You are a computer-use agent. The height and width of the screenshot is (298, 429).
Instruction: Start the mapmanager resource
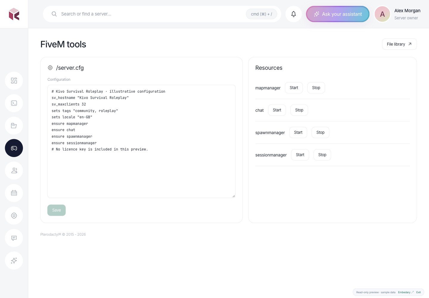point(294,88)
